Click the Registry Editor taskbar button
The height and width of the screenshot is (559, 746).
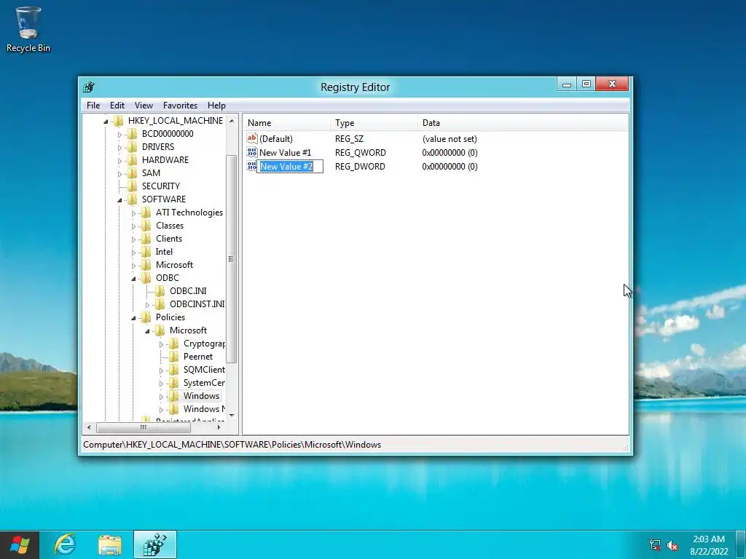tap(155, 544)
